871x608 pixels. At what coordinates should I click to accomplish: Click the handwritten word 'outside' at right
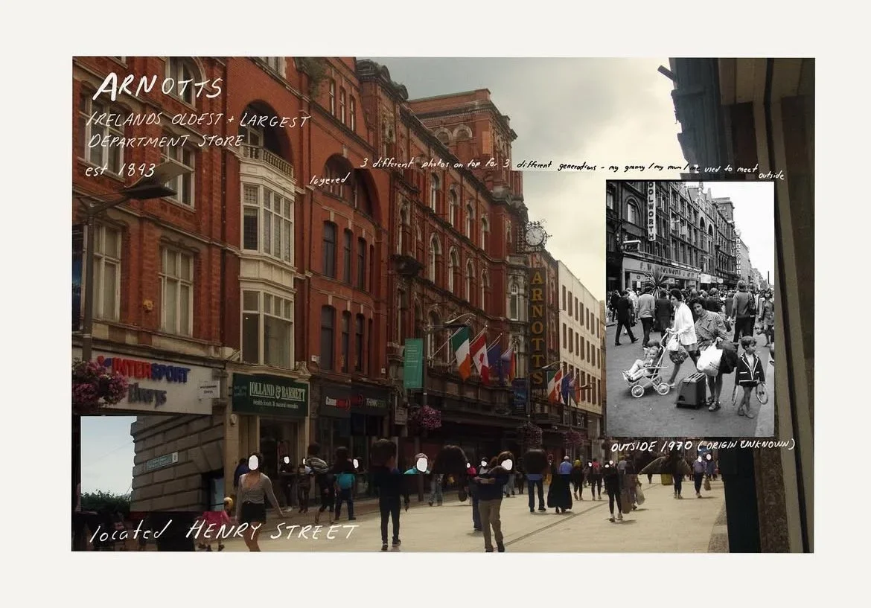771,175
